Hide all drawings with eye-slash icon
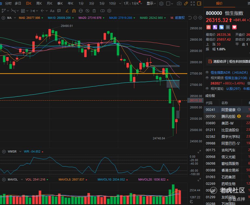The width and height of the screenshot is (250, 205). [x=87, y=11]
